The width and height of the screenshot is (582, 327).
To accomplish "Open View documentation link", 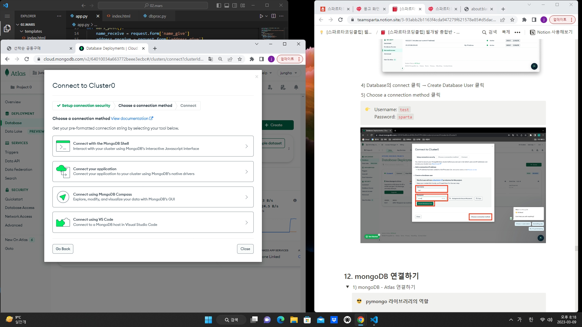I will [132, 118].
